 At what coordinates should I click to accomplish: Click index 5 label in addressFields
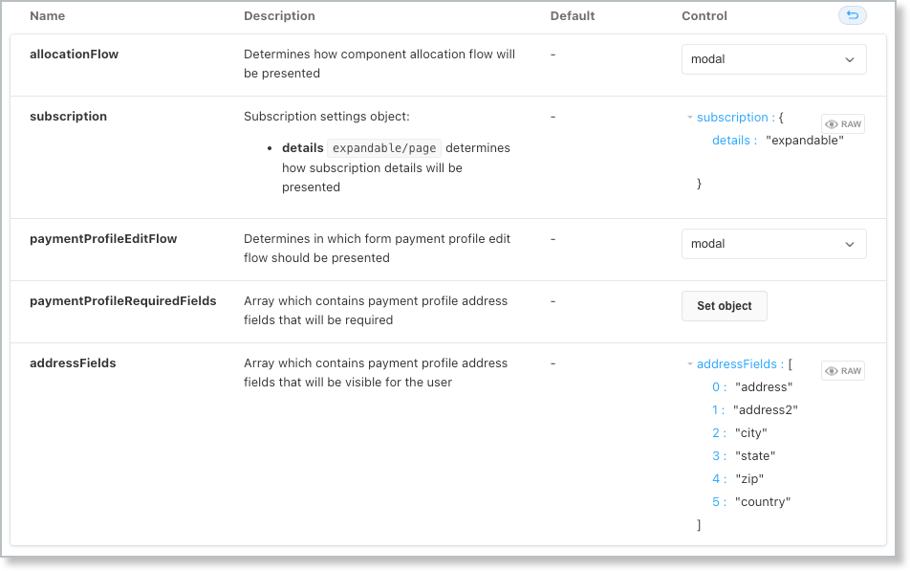tap(716, 502)
